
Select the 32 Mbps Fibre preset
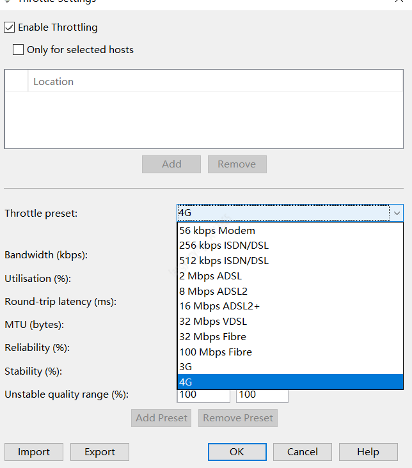coord(290,337)
